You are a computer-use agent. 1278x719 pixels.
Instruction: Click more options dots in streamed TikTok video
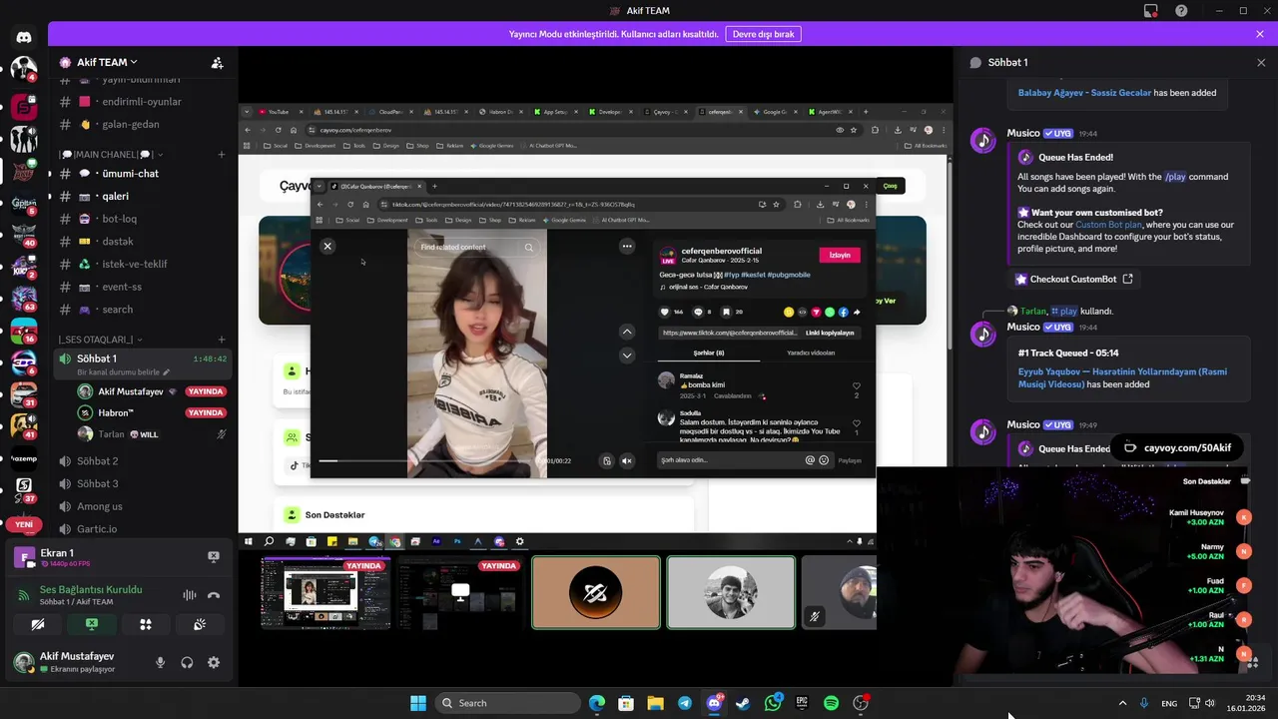point(627,246)
